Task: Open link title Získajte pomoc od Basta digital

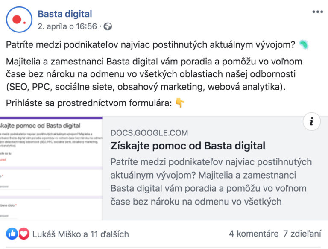Action: point(187,146)
